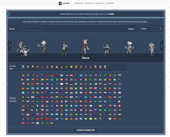Select the Guyana flag

point(38,93)
